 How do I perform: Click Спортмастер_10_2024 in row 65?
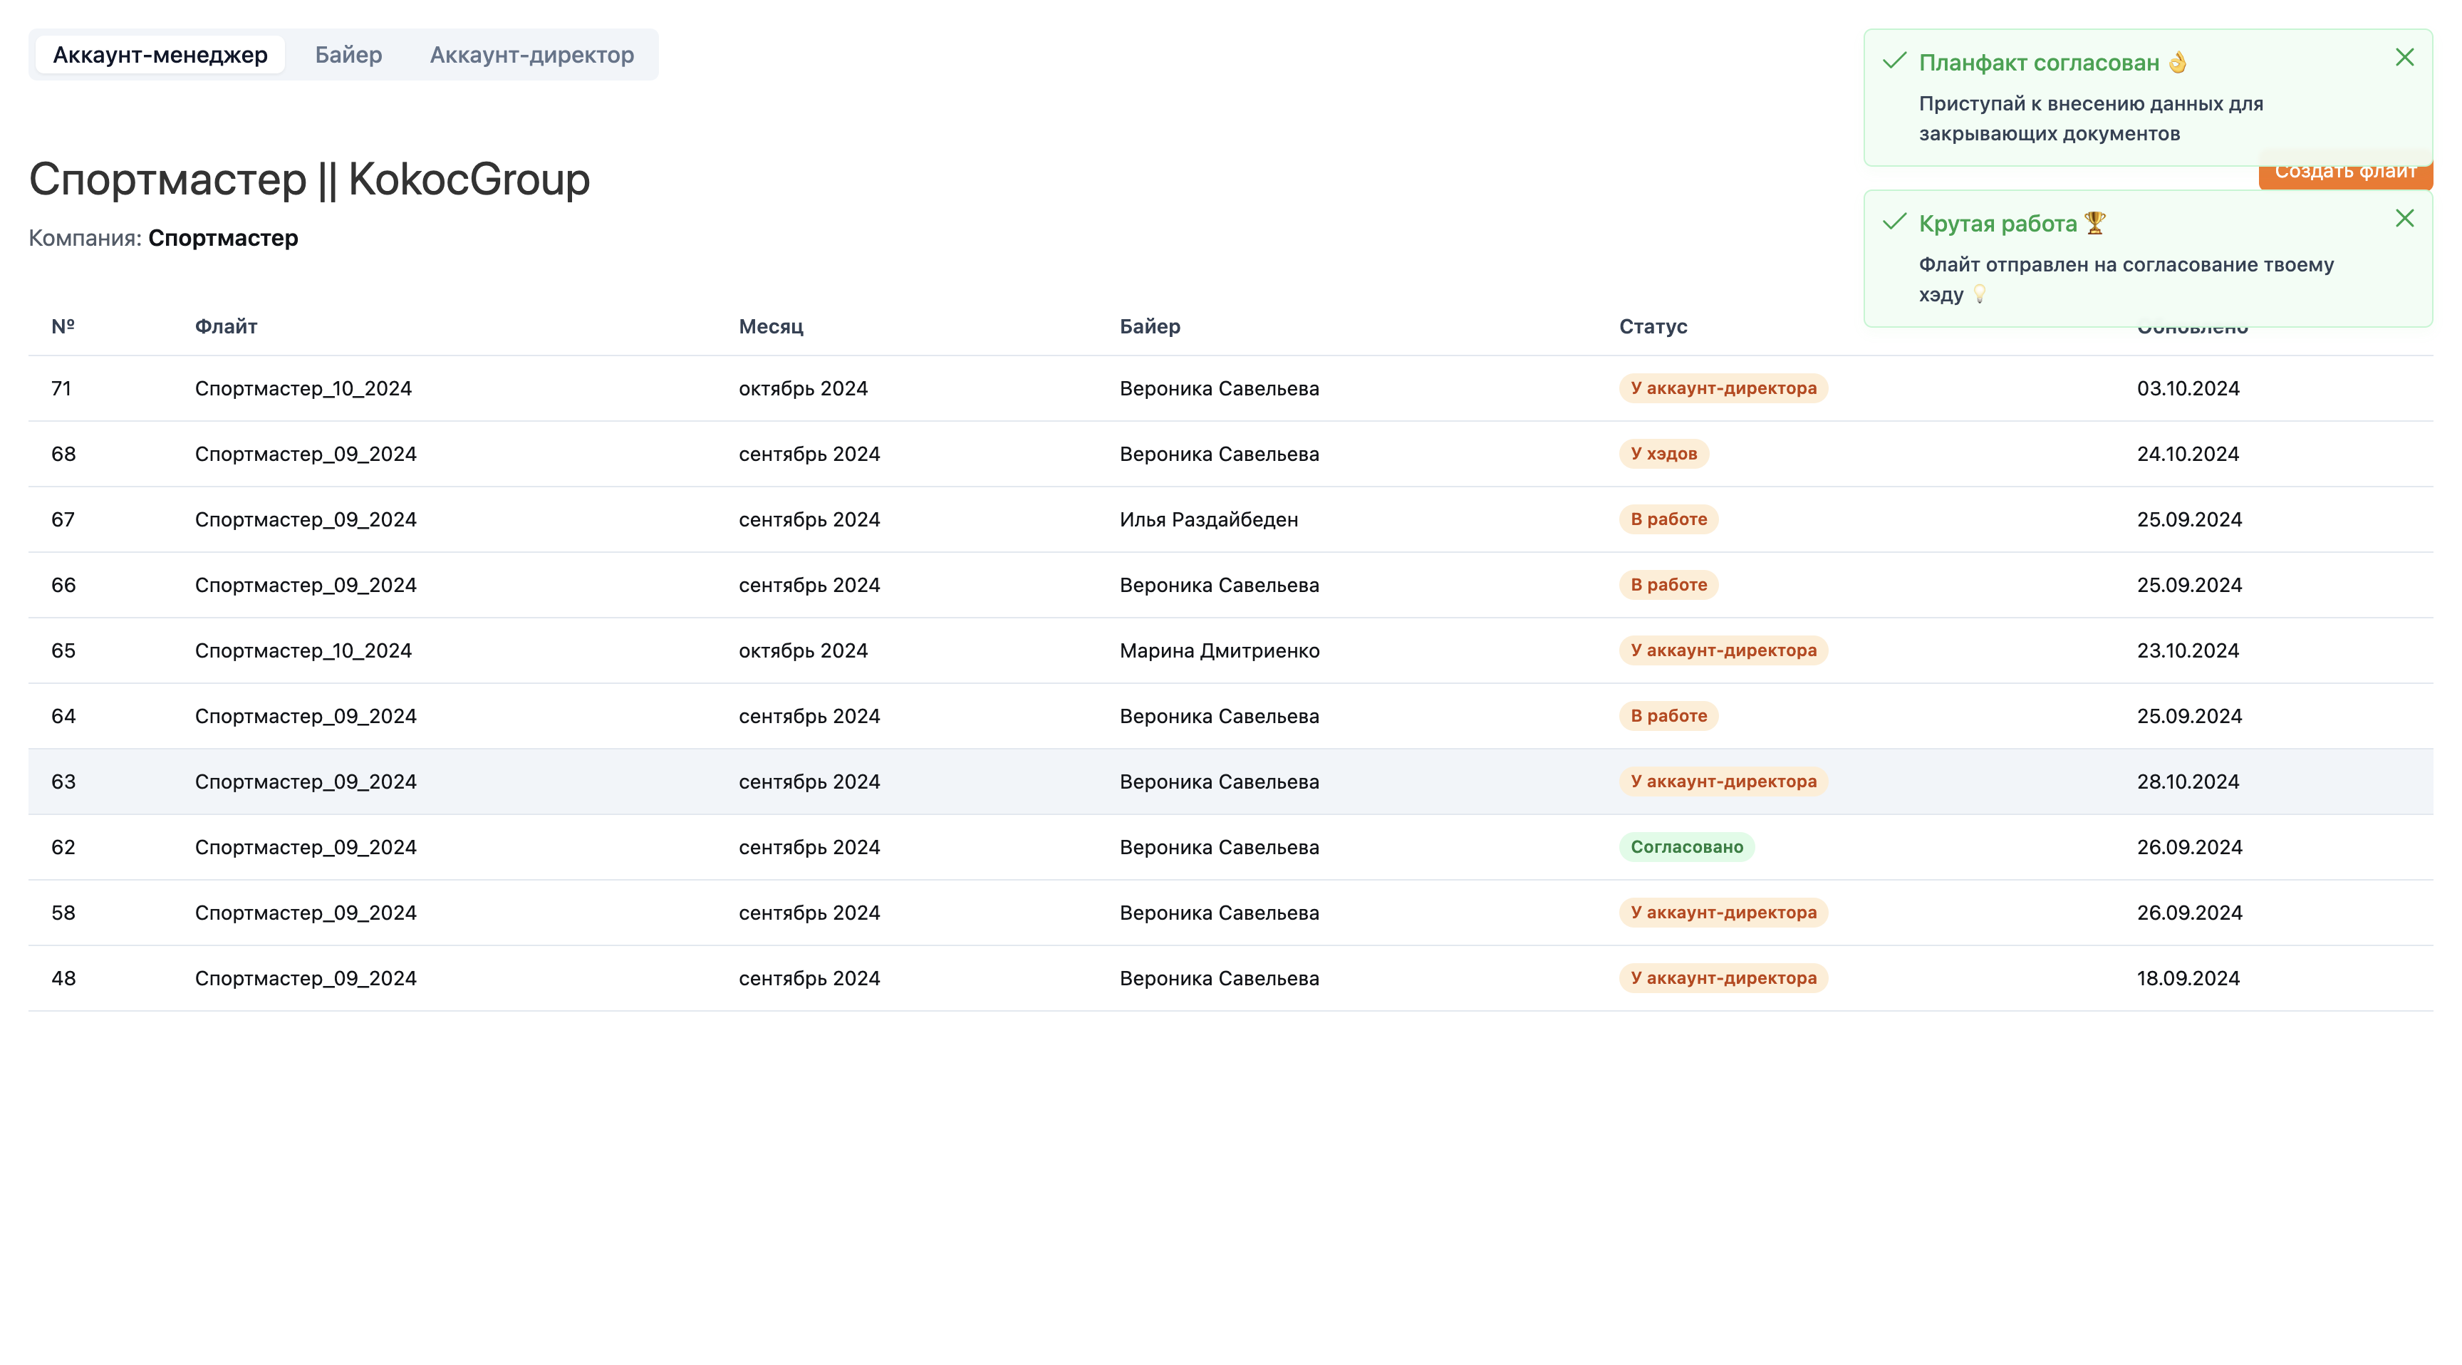(303, 650)
